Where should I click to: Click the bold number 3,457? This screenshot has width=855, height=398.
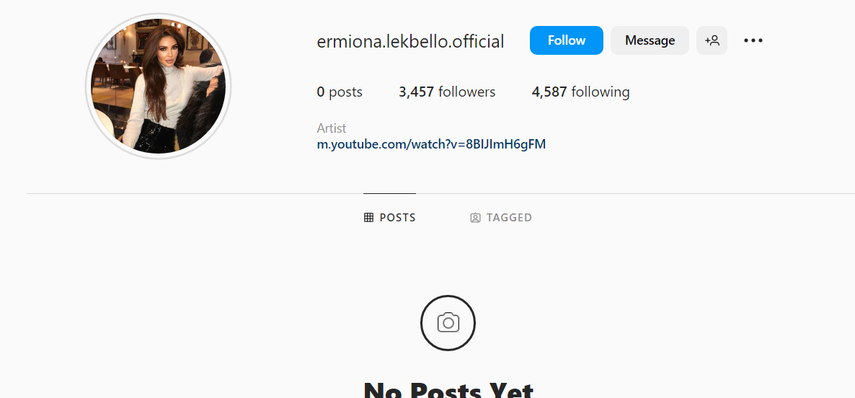[x=417, y=92]
